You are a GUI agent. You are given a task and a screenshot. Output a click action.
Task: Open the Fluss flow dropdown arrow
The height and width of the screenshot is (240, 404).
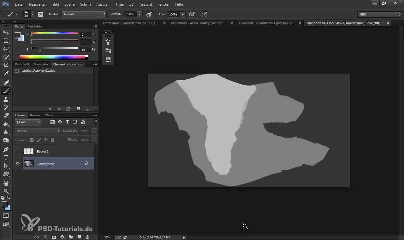[x=182, y=14]
